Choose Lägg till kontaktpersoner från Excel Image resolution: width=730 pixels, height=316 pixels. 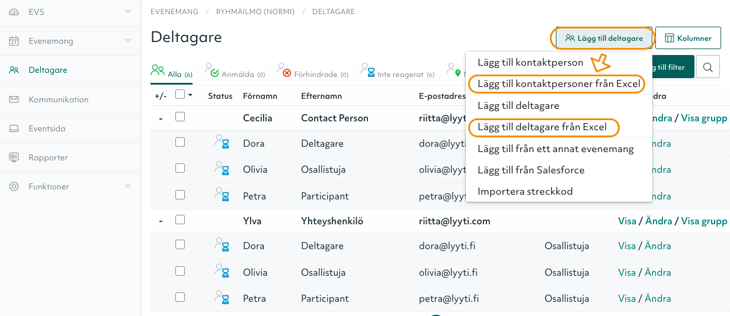555,84
